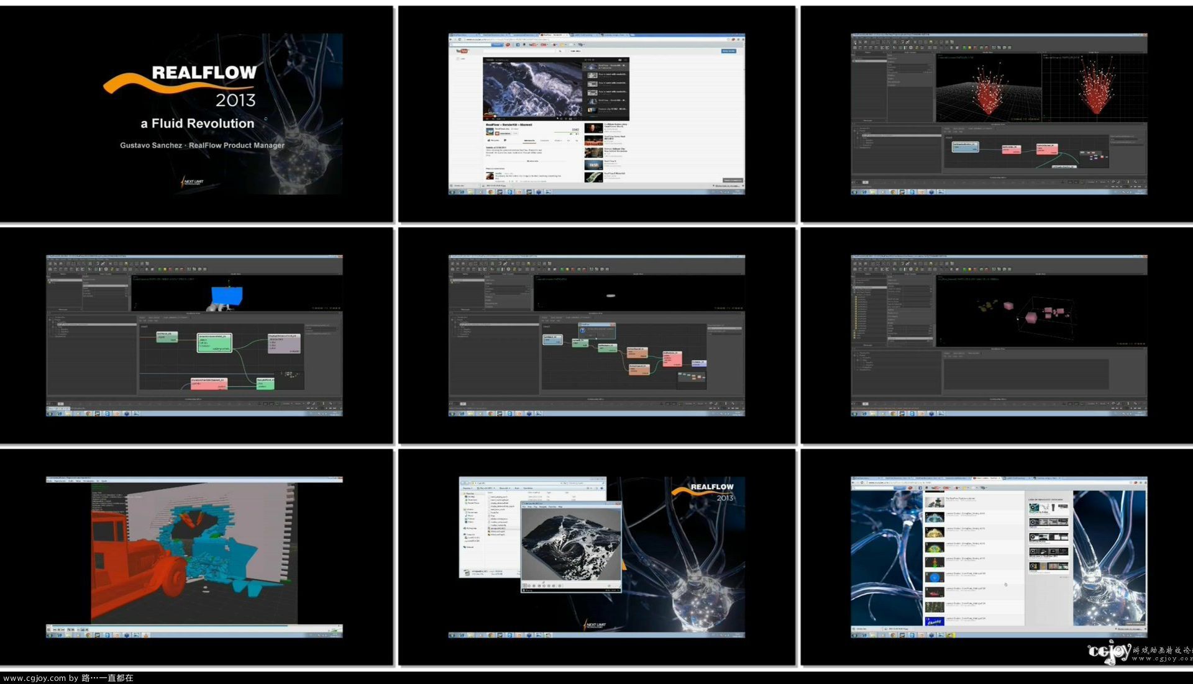Click the blue sign-in button on the YouTube page
This screenshot has width=1193, height=684.
(729, 51)
